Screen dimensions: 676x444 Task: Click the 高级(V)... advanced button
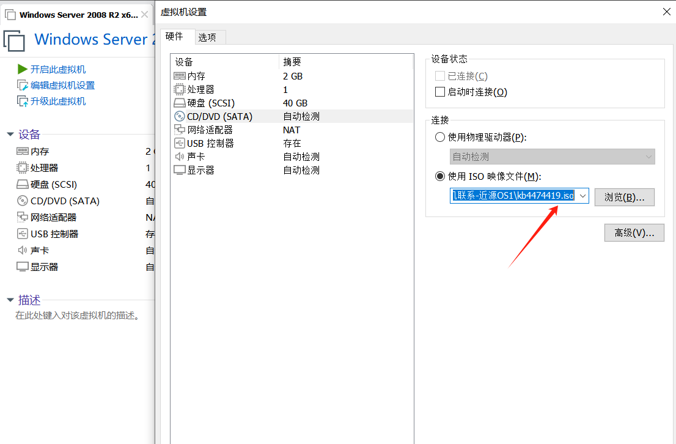[634, 232]
